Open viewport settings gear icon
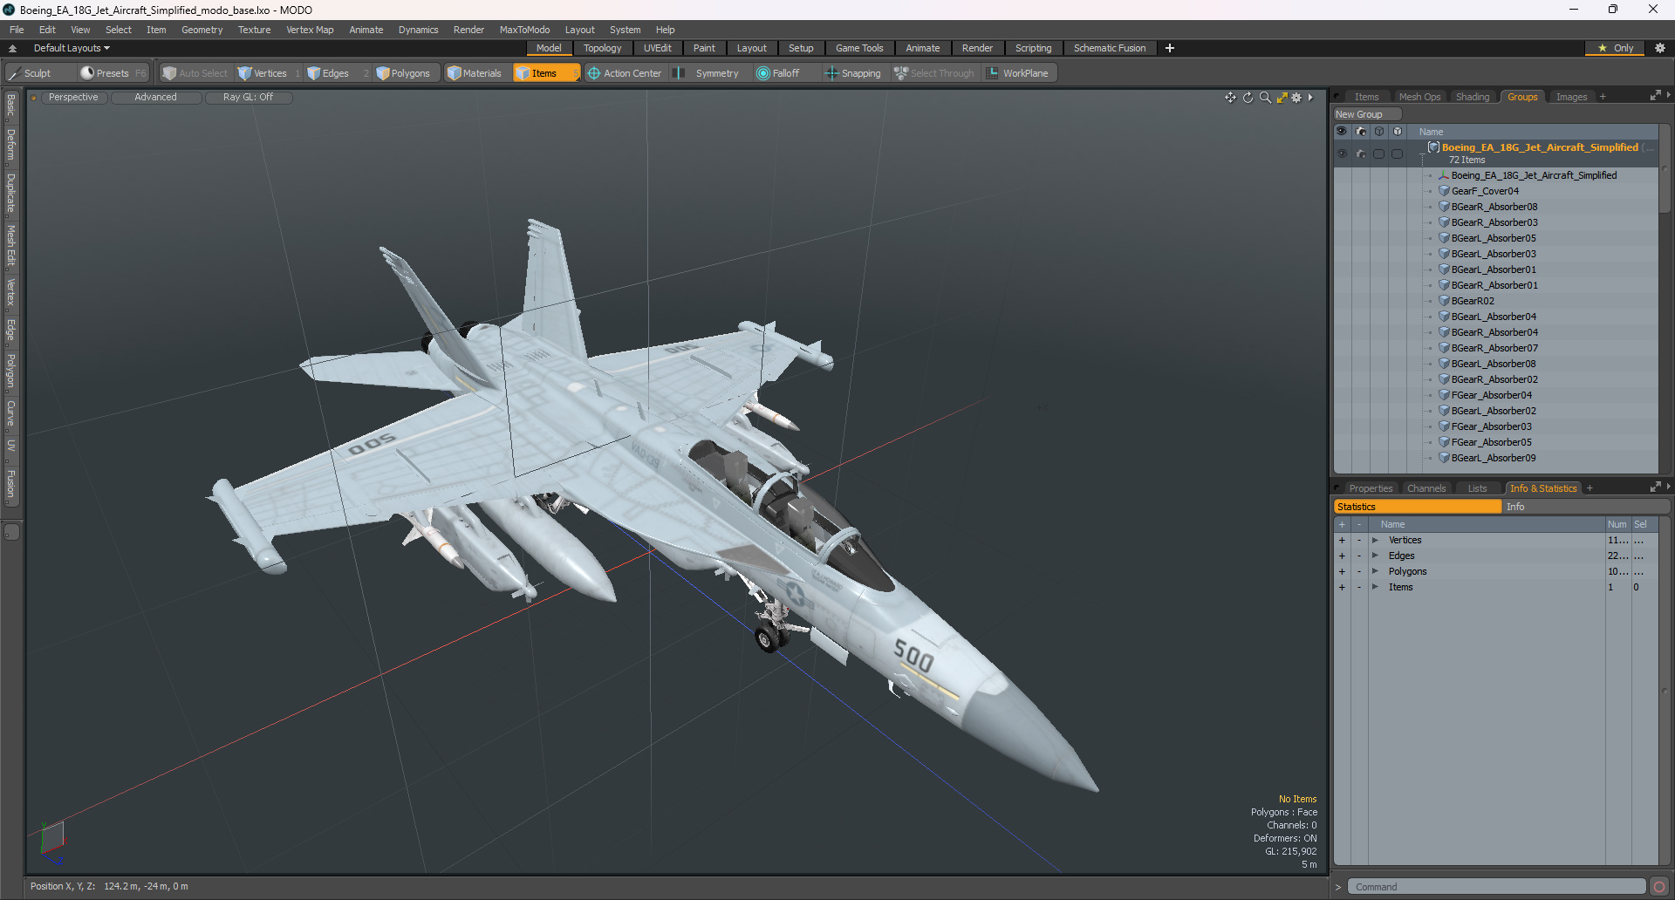1675x900 pixels. click(x=1296, y=98)
